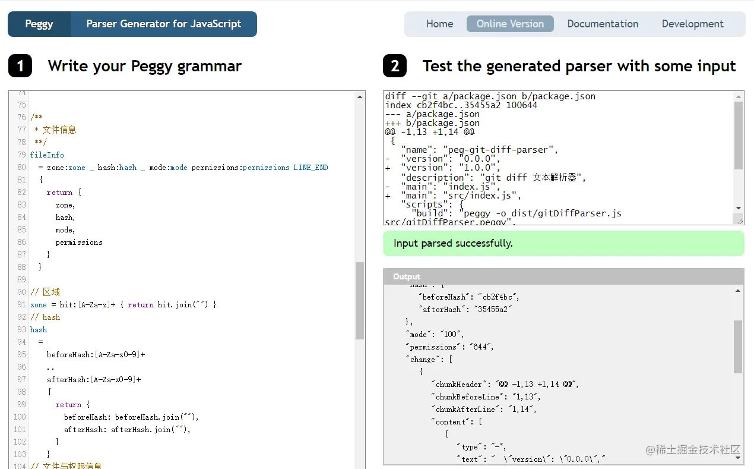Viewport: 754px width, 469px height.
Task: Click the grammar editor's scrollbar thumb
Action: 360,300
